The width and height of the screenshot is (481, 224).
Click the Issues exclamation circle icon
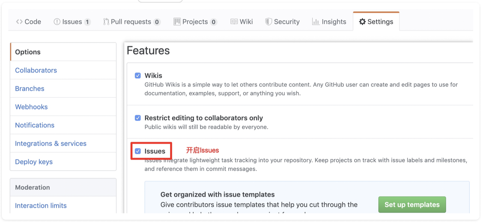click(x=57, y=22)
